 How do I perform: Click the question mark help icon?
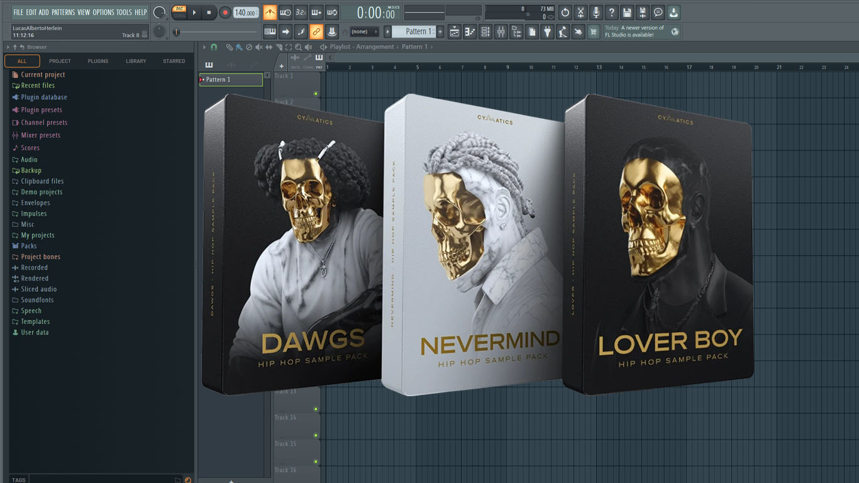click(x=611, y=12)
